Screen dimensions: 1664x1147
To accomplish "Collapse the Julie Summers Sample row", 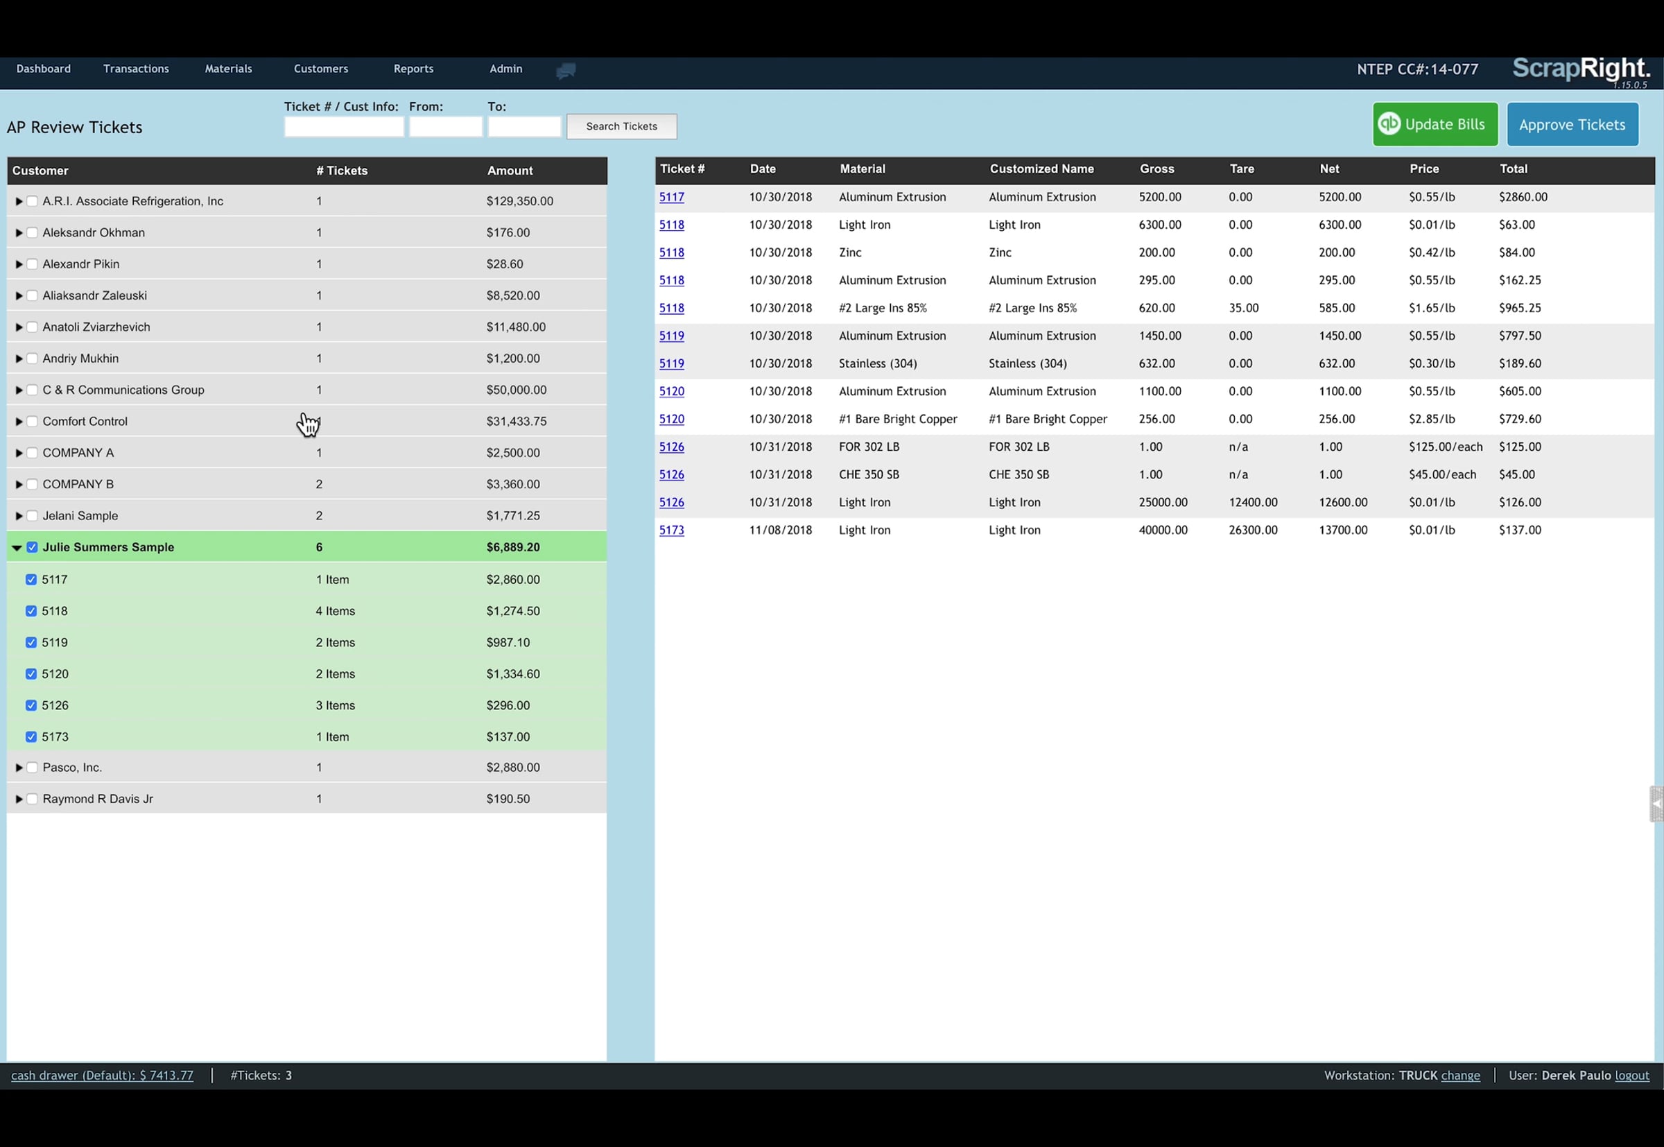I will click(17, 548).
